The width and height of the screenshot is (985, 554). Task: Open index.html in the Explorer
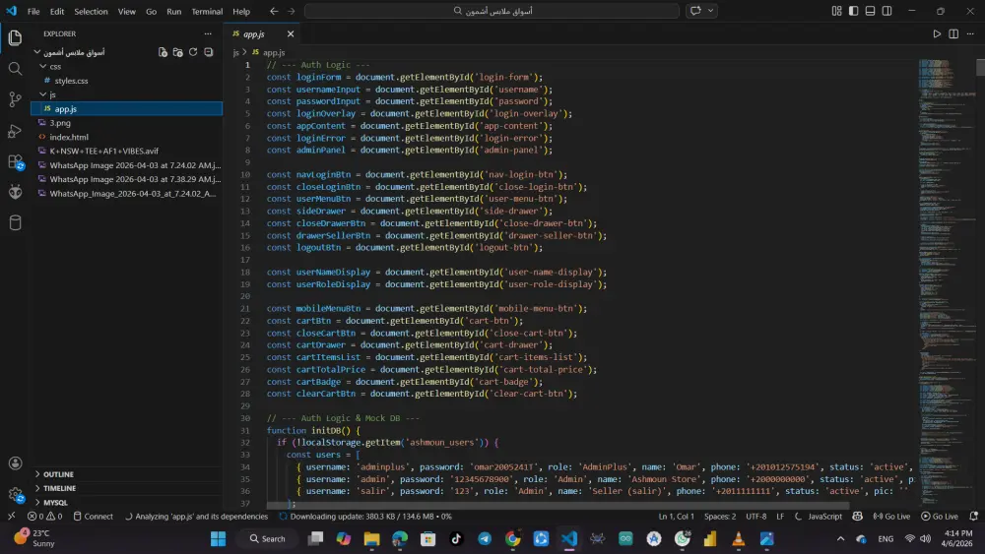click(x=126, y=137)
